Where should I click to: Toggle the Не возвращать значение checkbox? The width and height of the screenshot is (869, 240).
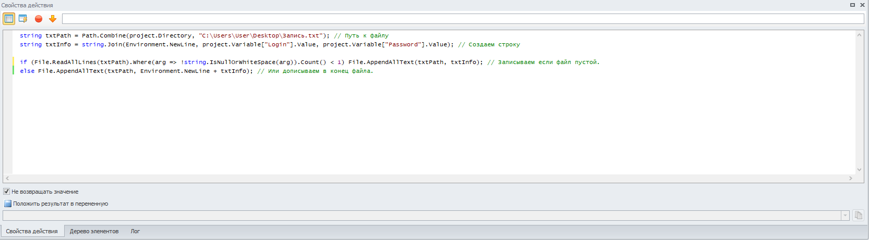pos(7,192)
